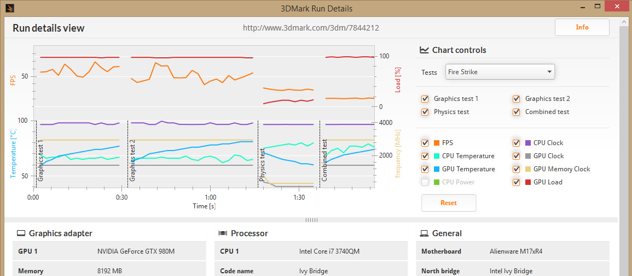Click the green CPU Power color swatch
632x276 pixels.
click(437, 182)
